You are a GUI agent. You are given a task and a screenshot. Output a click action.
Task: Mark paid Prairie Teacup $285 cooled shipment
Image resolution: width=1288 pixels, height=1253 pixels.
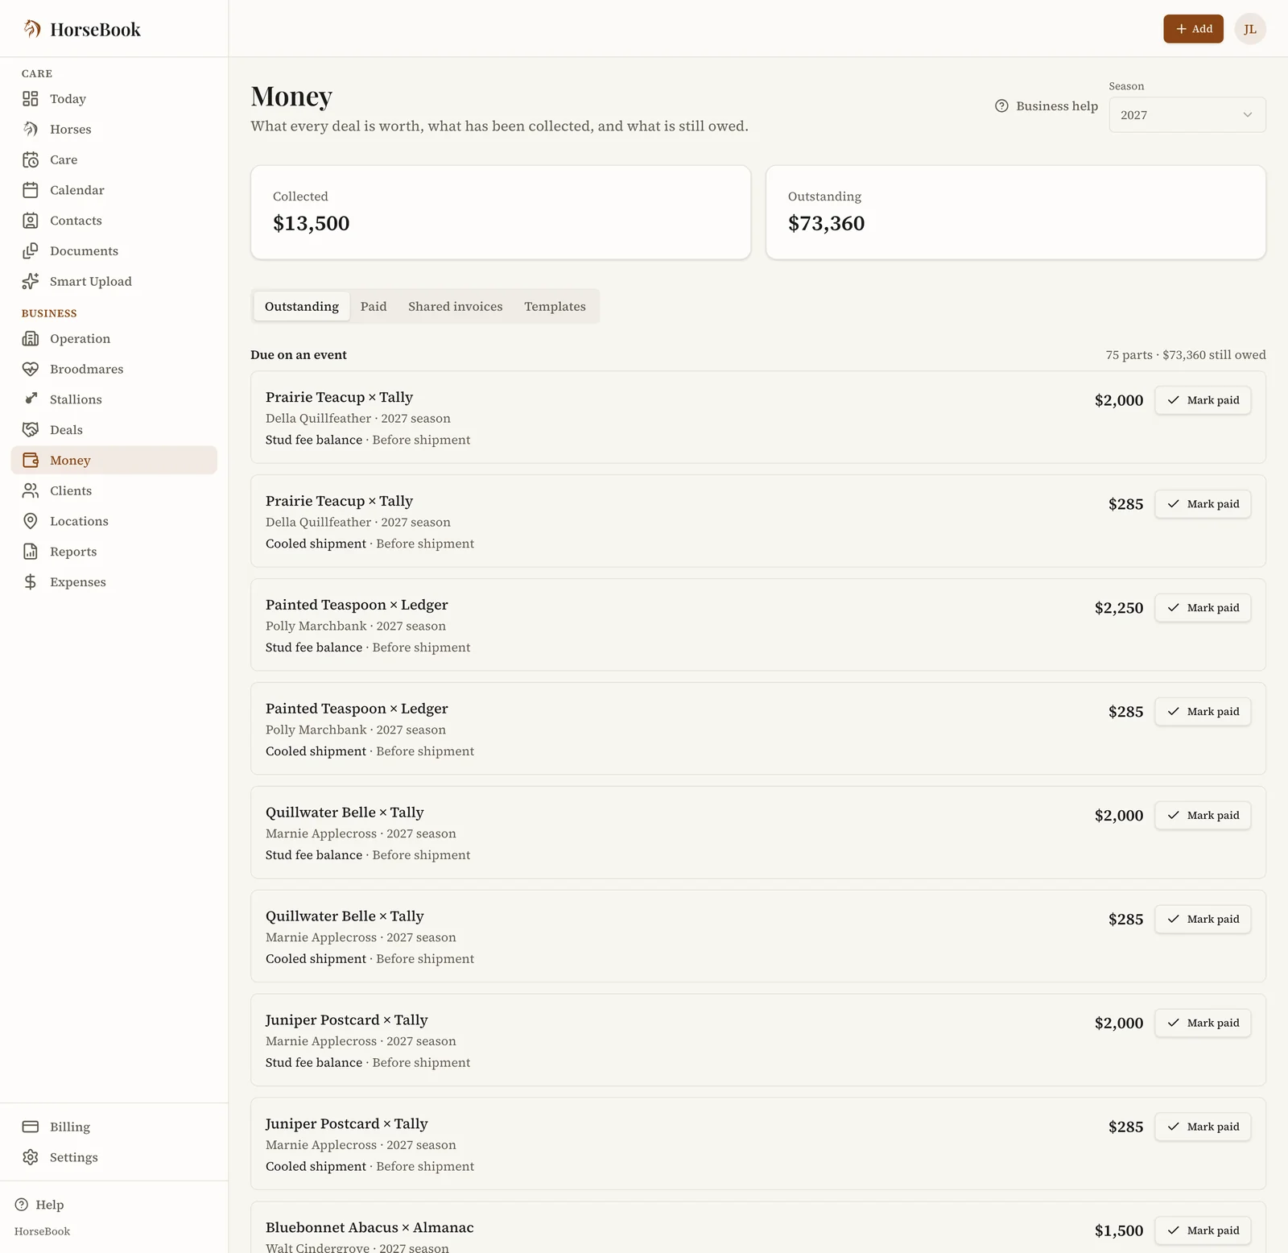pos(1203,504)
